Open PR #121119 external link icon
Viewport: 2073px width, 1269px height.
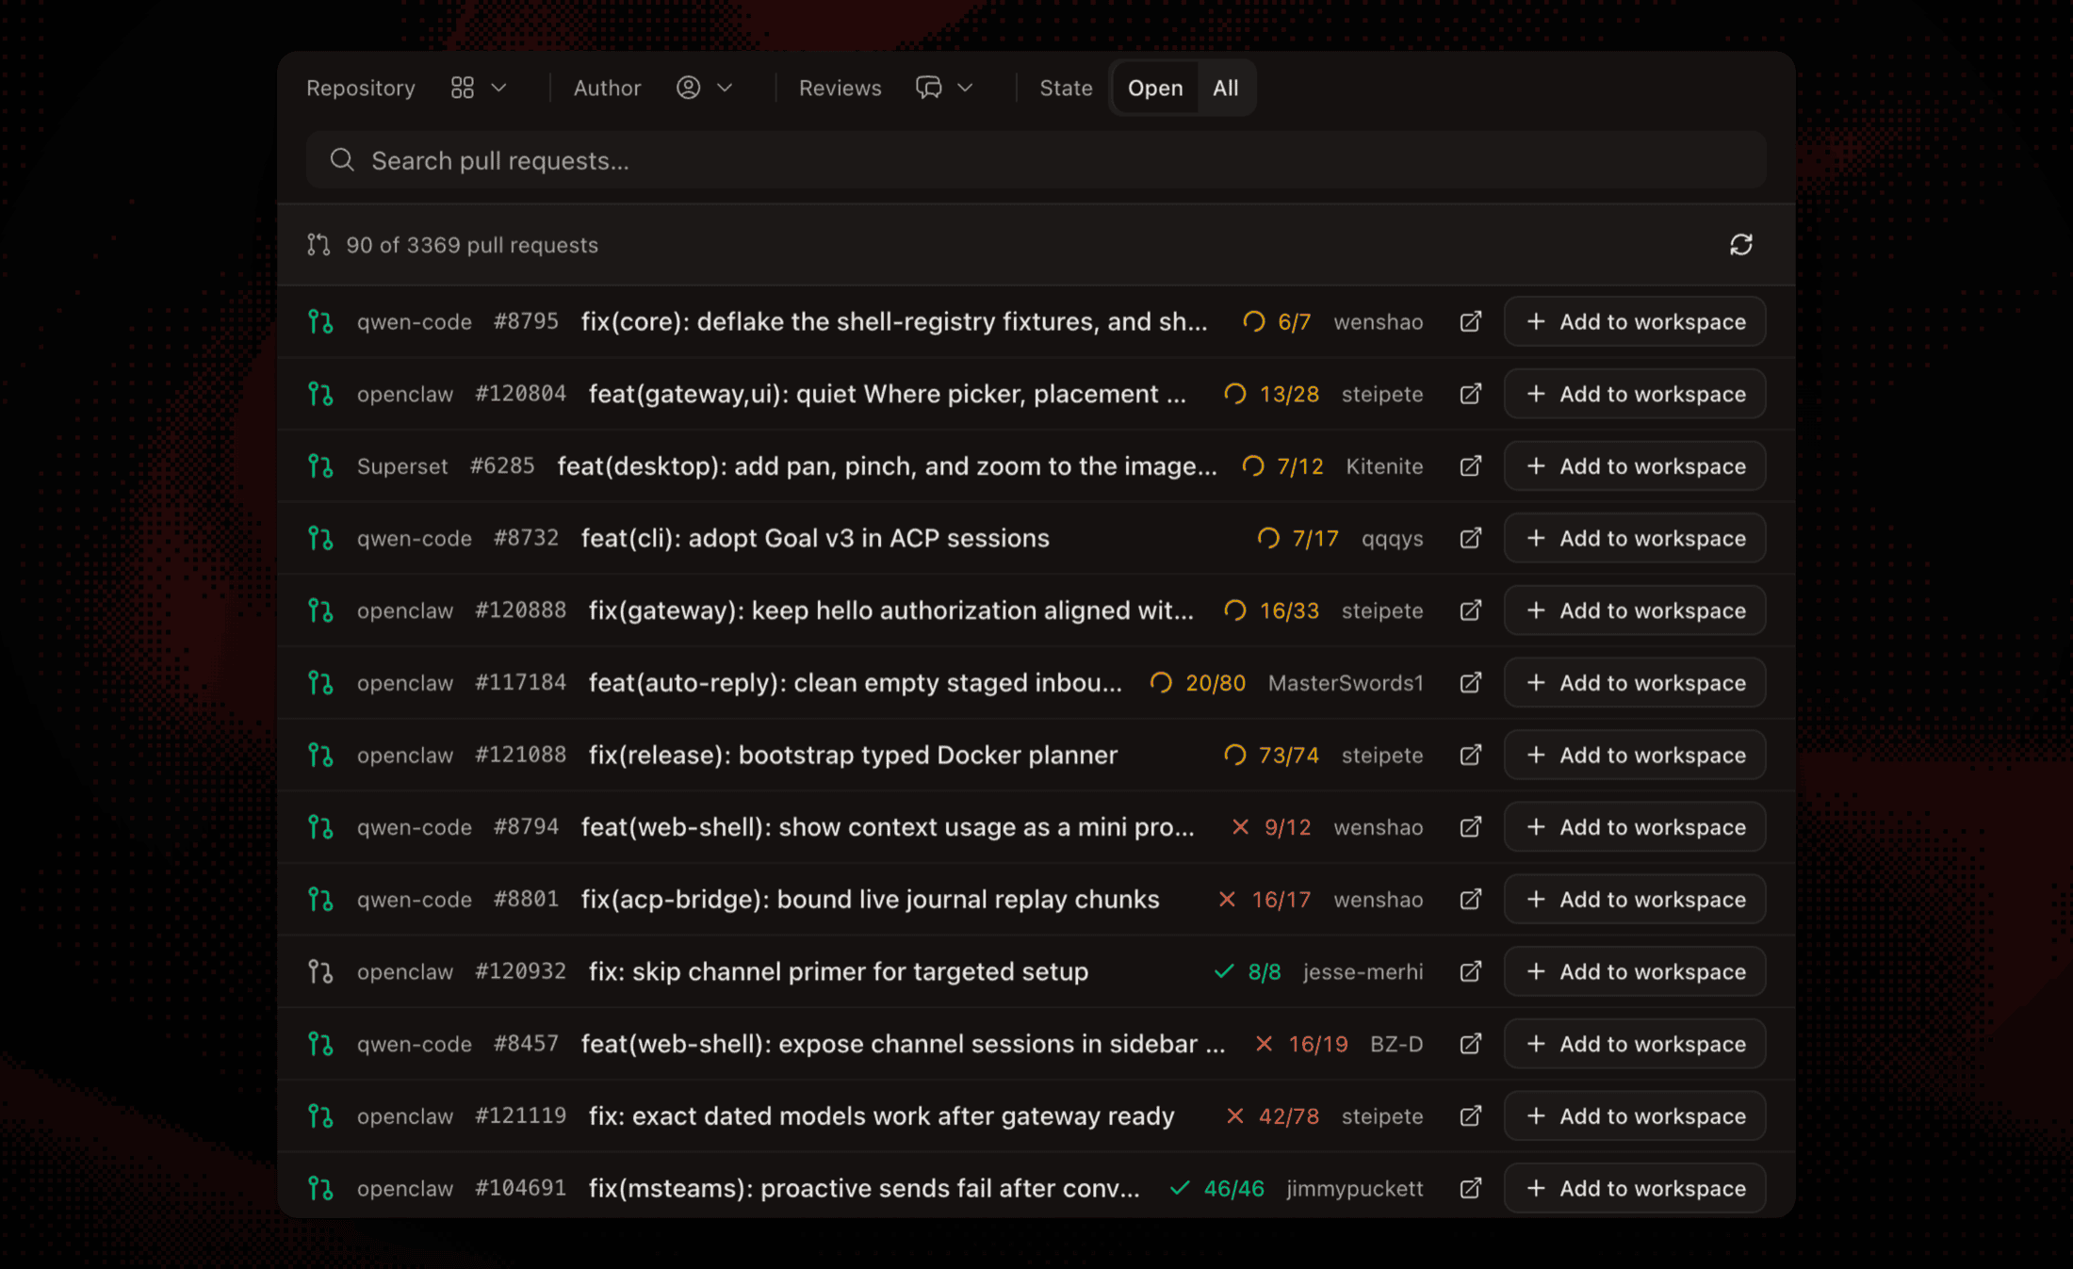[x=1470, y=1116]
